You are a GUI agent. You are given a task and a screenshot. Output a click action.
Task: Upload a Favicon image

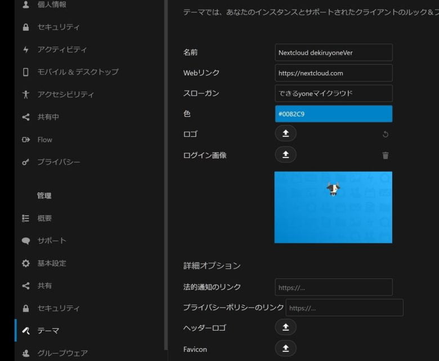pos(285,349)
